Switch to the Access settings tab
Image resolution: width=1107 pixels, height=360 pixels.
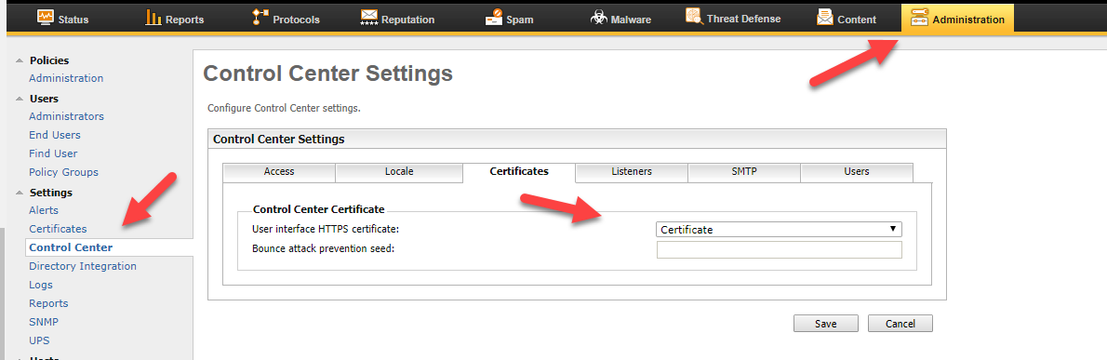tap(279, 171)
